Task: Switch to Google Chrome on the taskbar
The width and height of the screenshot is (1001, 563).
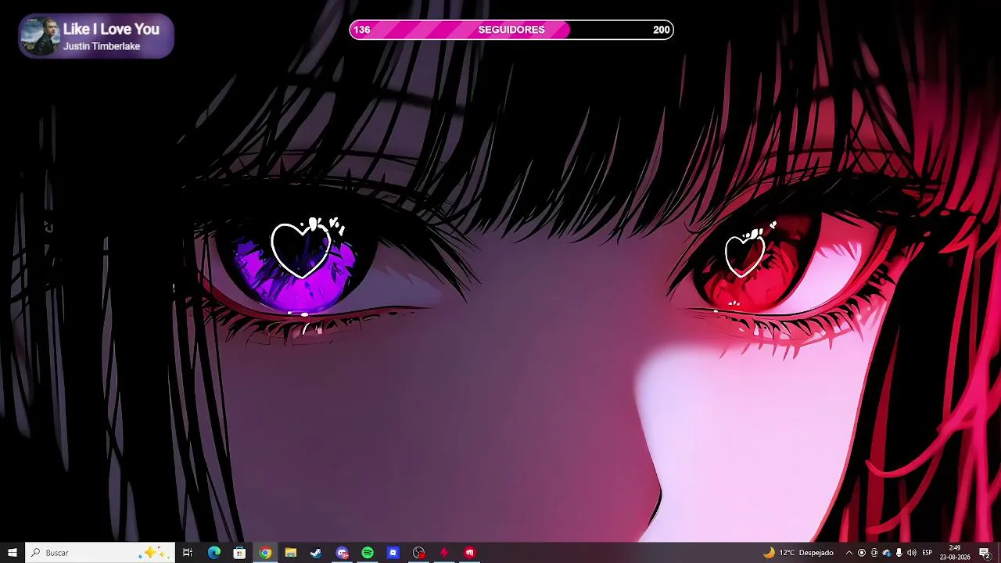Action: click(266, 553)
